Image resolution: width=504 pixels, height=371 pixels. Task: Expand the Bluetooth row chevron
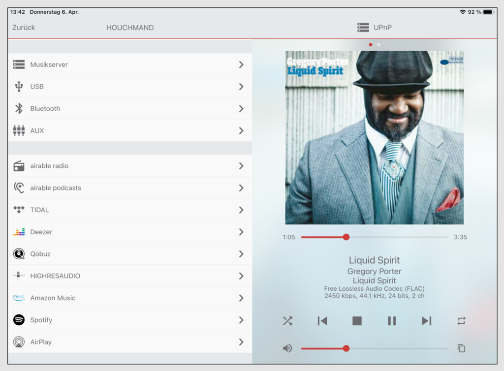click(241, 109)
